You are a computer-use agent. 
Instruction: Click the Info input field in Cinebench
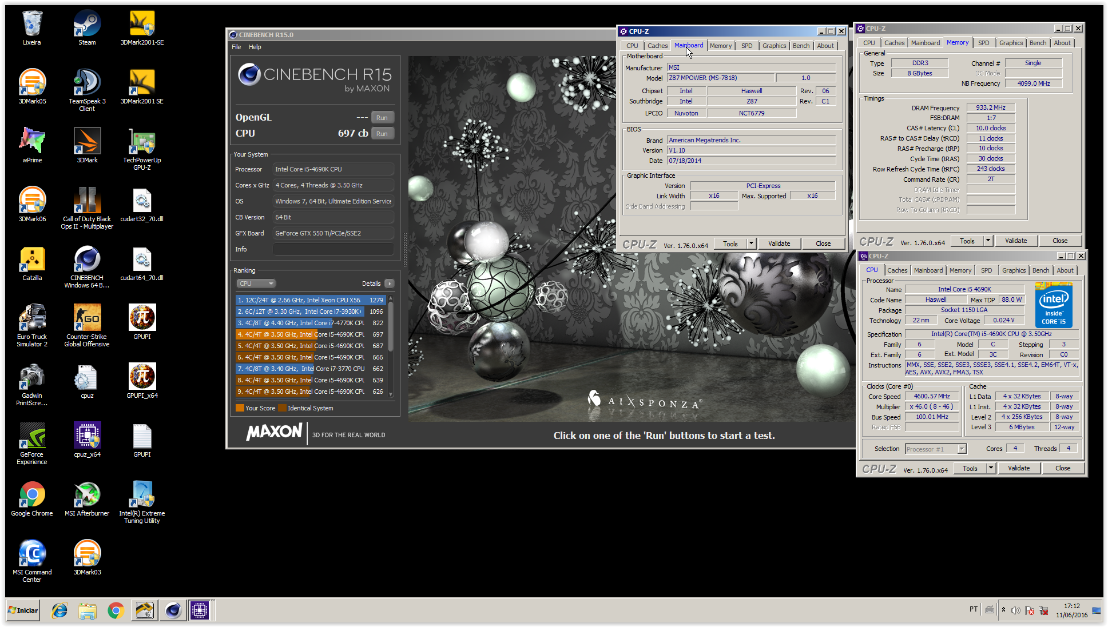[333, 249]
